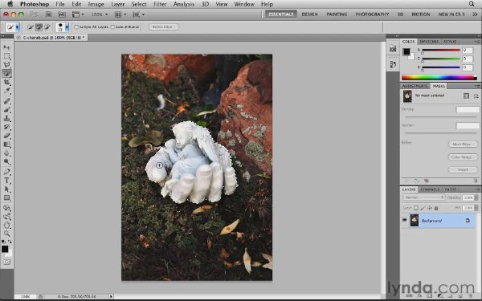Image resolution: width=482 pixels, height=301 pixels.
Task: Select the 3D Camera Rotate tool
Action: click(x=6, y=217)
